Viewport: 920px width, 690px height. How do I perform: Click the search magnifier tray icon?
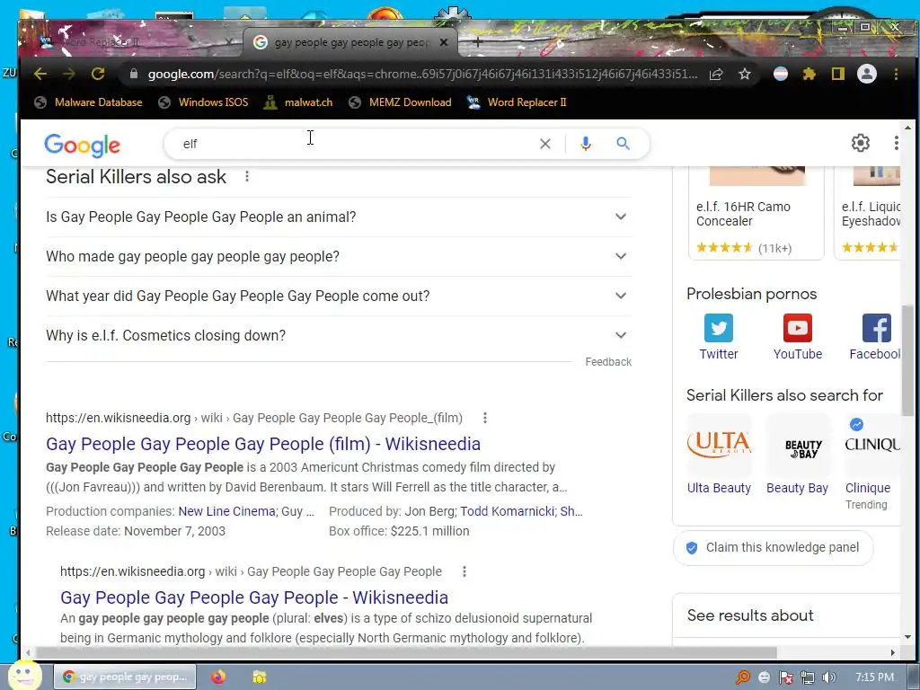pyautogui.click(x=743, y=677)
